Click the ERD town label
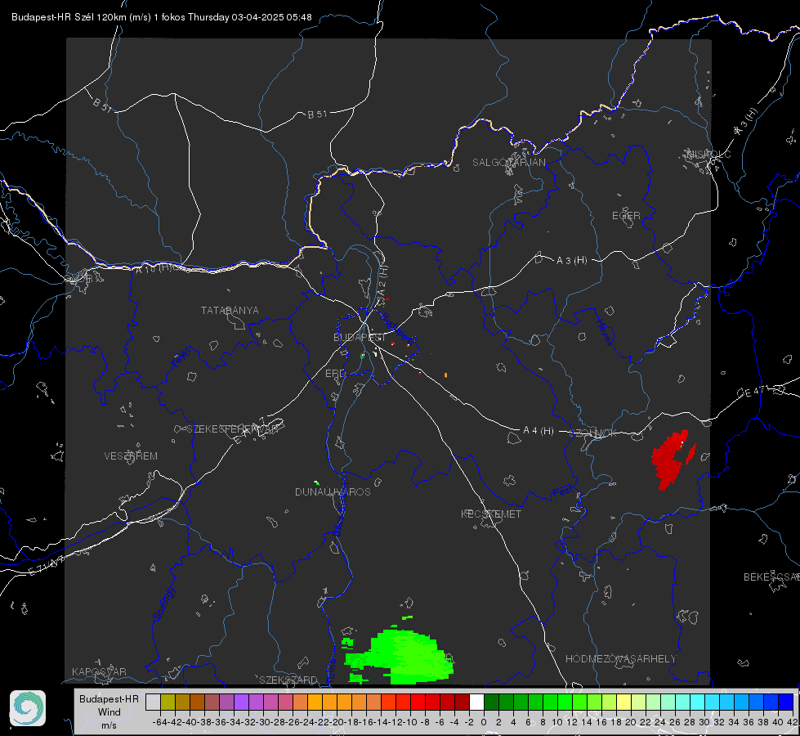This screenshot has width=800, height=736. pos(335,374)
